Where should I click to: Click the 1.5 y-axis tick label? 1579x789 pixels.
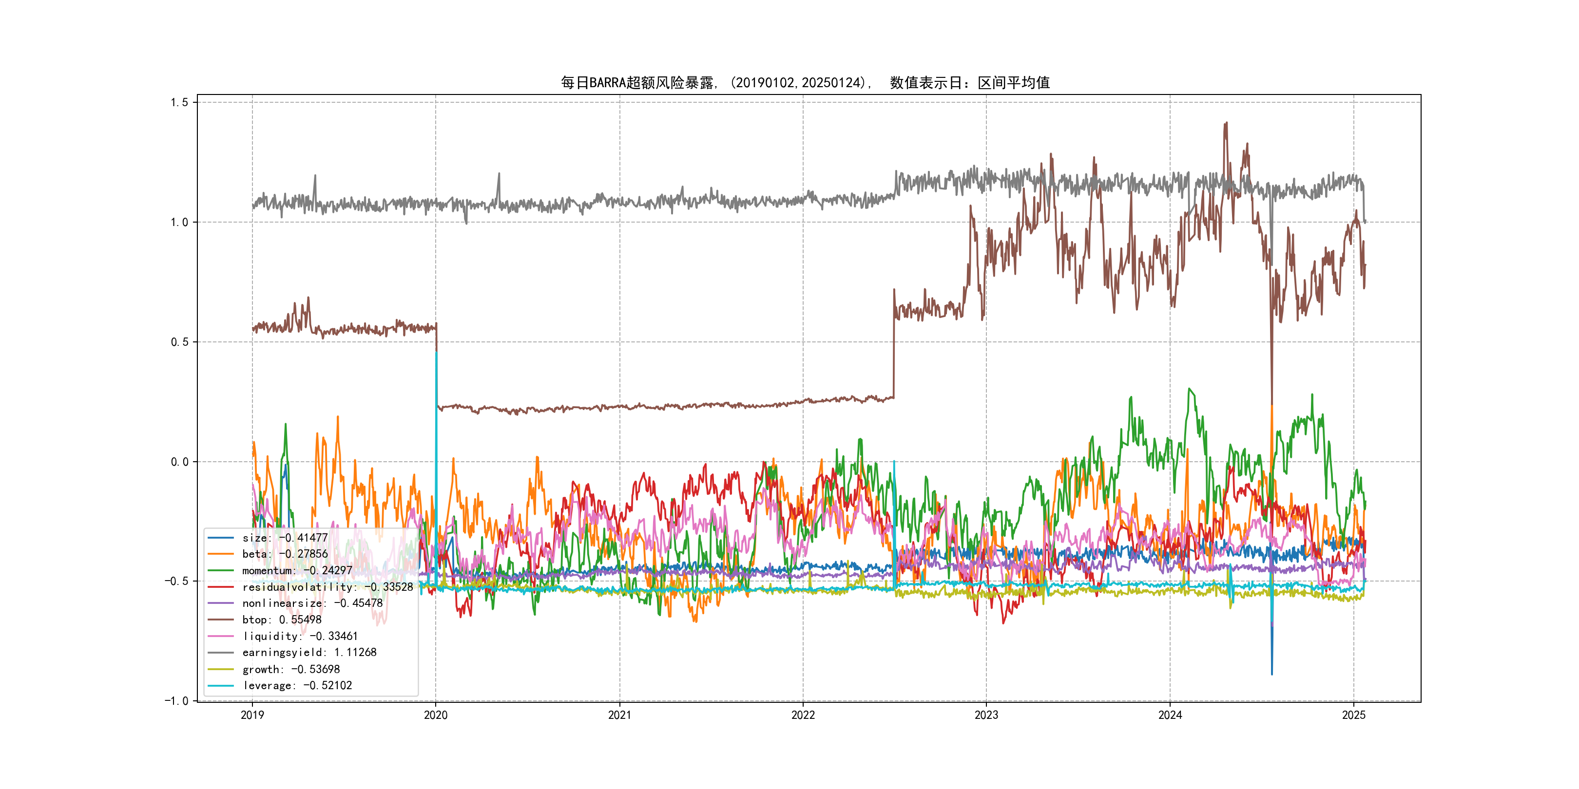pyautogui.click(x=179, y=102)
